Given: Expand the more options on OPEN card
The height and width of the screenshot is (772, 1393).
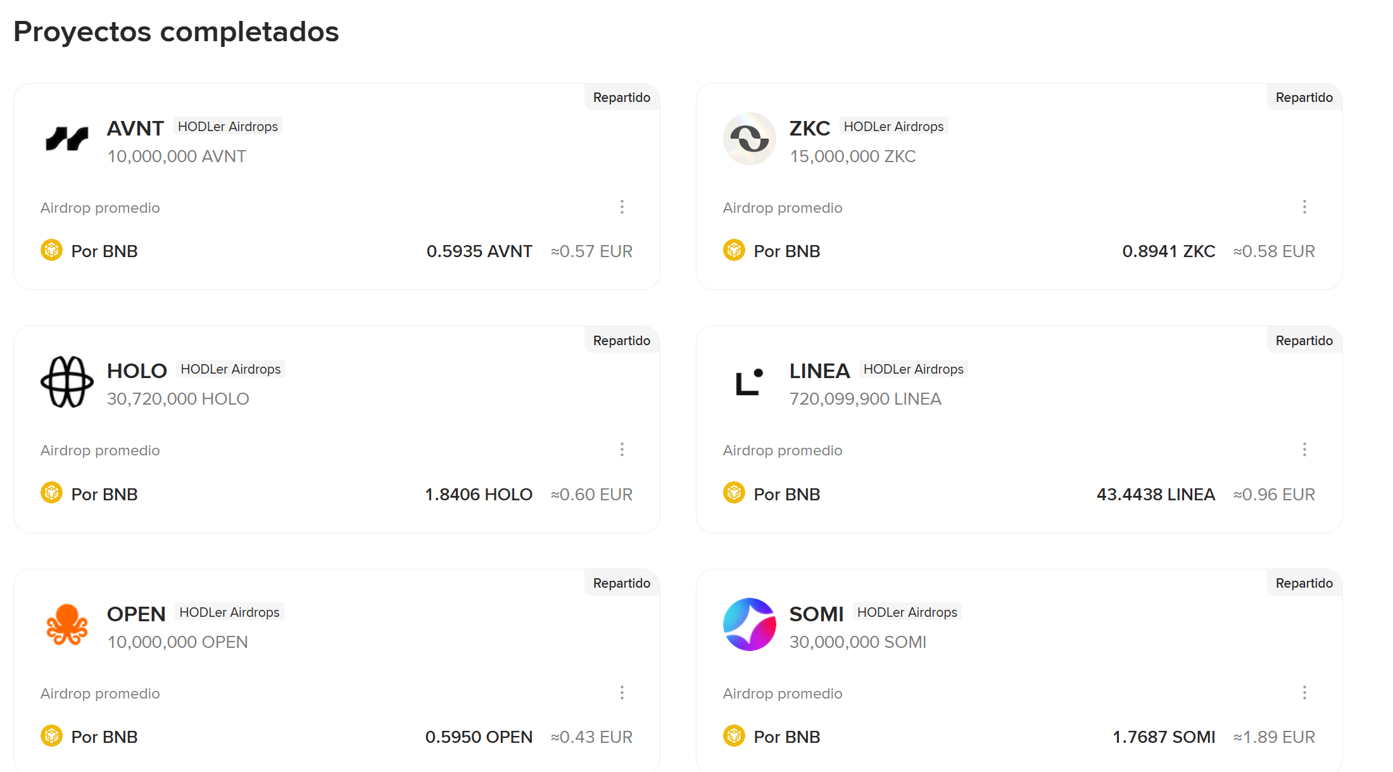Looking at the screenshot, I should coord(622,693).
